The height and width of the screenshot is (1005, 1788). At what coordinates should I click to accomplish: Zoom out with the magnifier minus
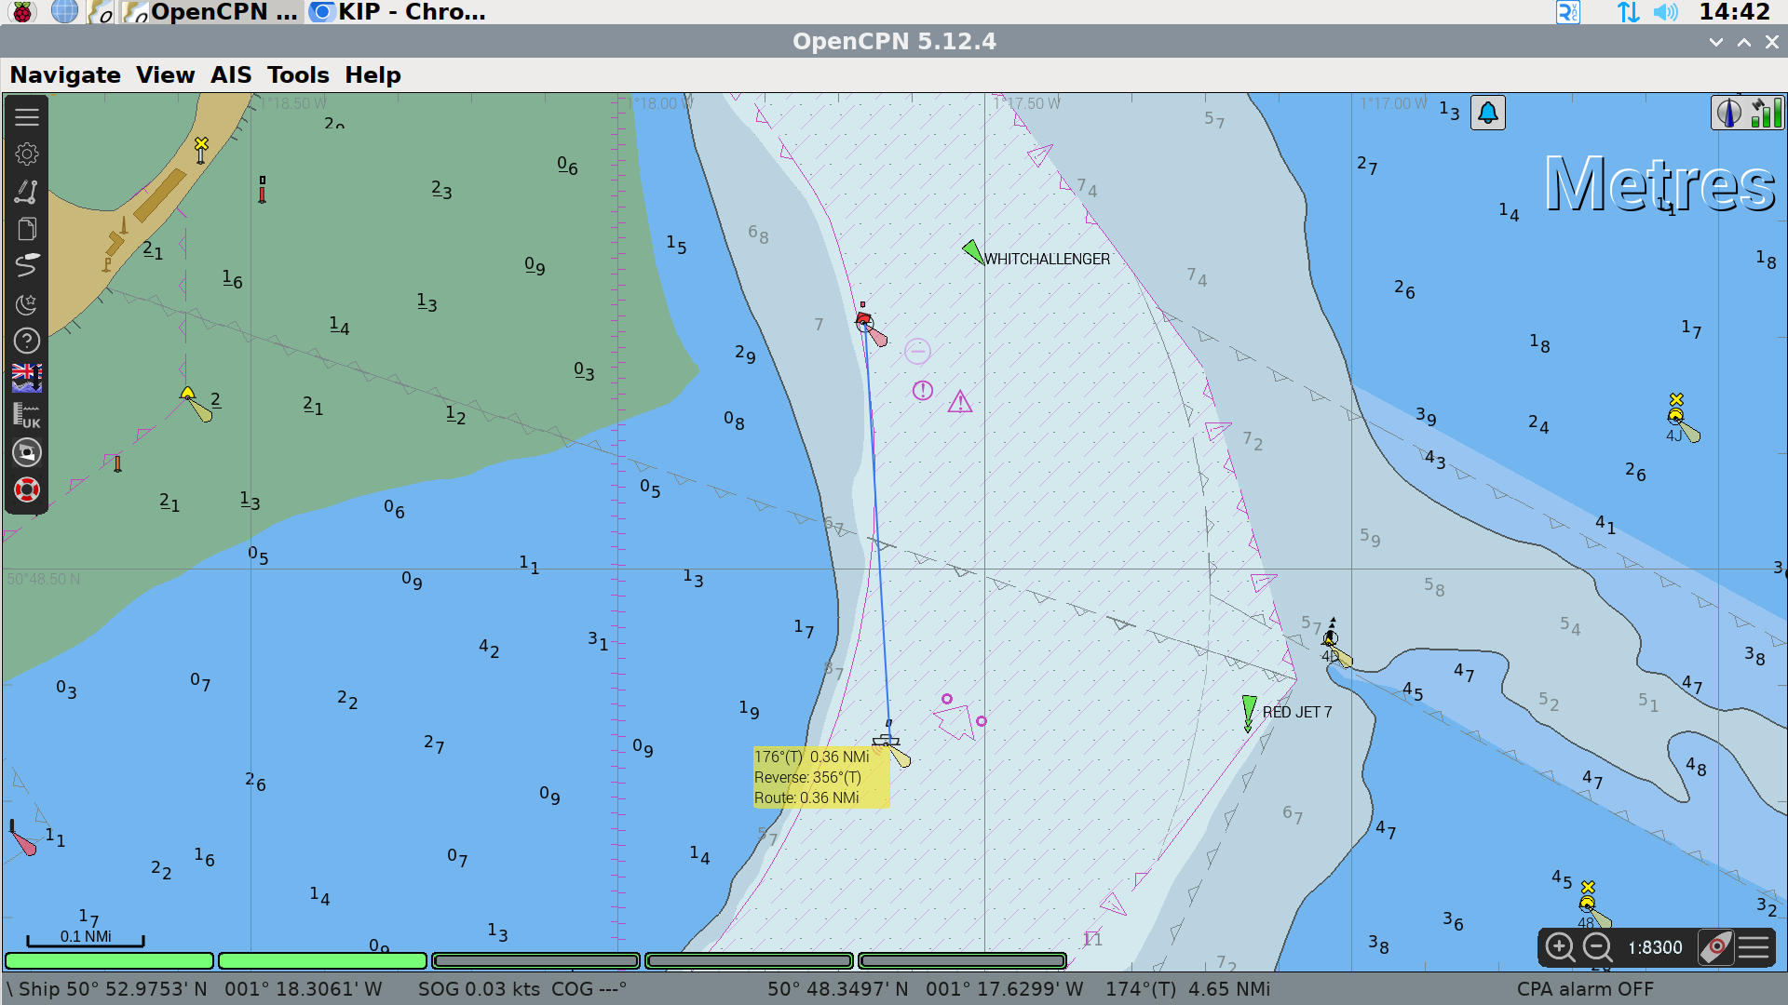point(1597,947)
